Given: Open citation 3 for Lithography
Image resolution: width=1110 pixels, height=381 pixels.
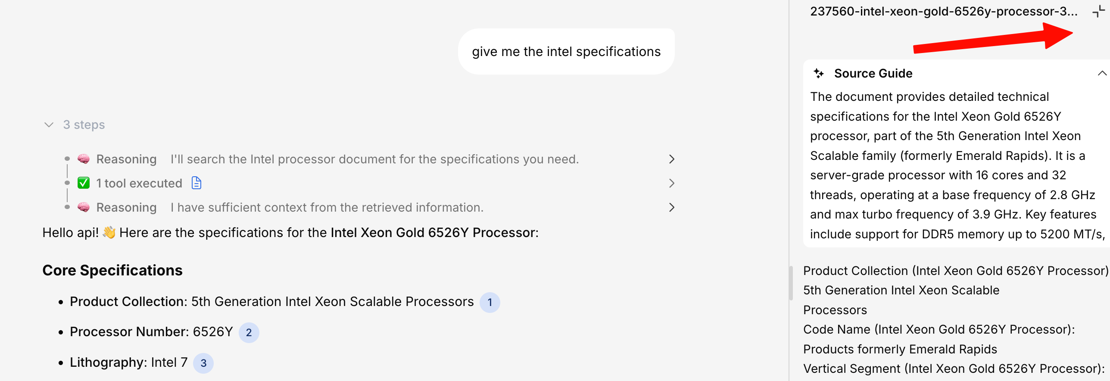Looking at the screenshot, I should pos(203,363).
